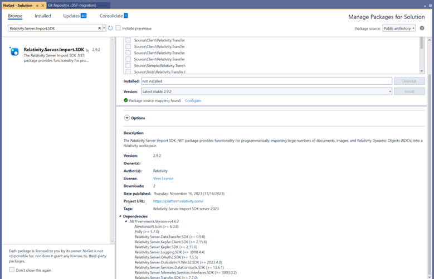Click the Newtonsoft.Json (>= 6.0.8) dependency
This screenshot has height=279, width=434.
tap(157, 227)
